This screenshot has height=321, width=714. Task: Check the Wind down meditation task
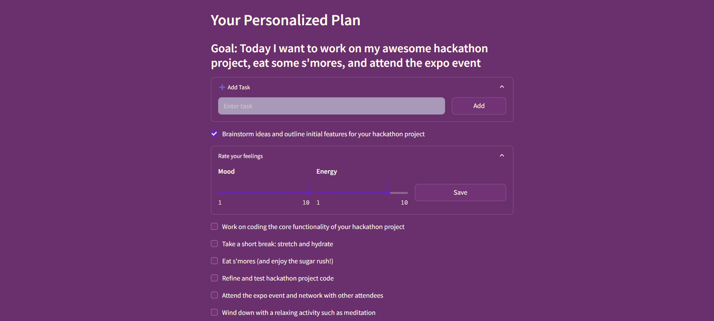[214, 313]
